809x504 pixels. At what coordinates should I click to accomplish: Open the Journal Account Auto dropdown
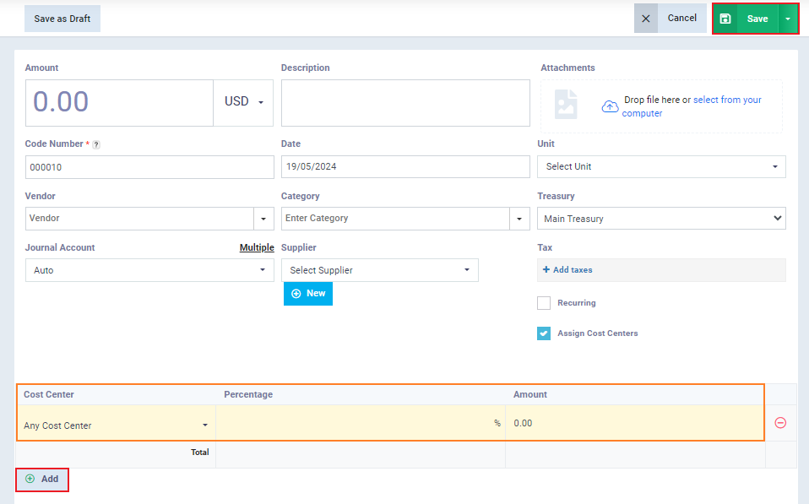point(149,270)
